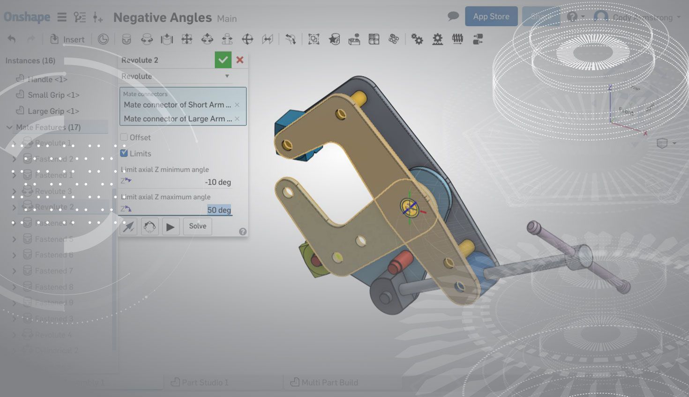Select the Slider mate tool
This screenshot has width=689, height=397.
(167, 39)
